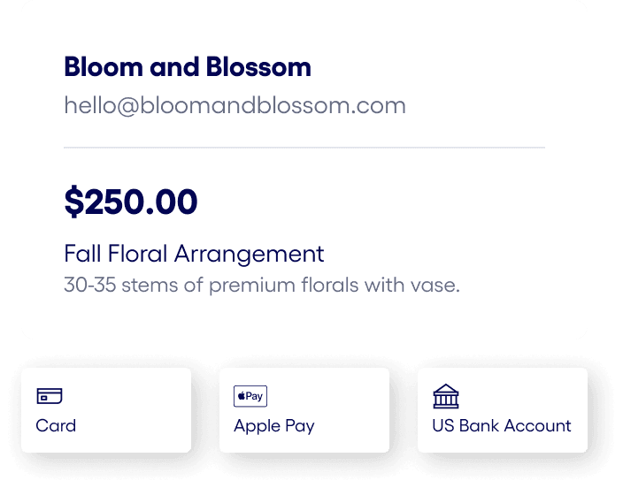Click the bank building icon
This screenshot has width=623, height=488.
click(446, 395)
